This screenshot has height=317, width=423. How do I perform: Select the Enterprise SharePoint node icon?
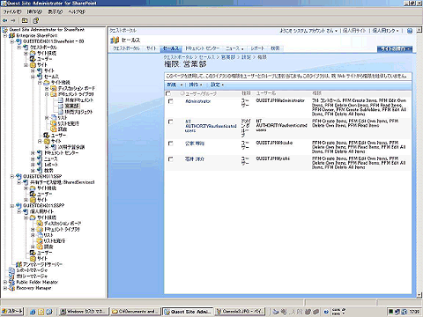(x=12, y=35)
